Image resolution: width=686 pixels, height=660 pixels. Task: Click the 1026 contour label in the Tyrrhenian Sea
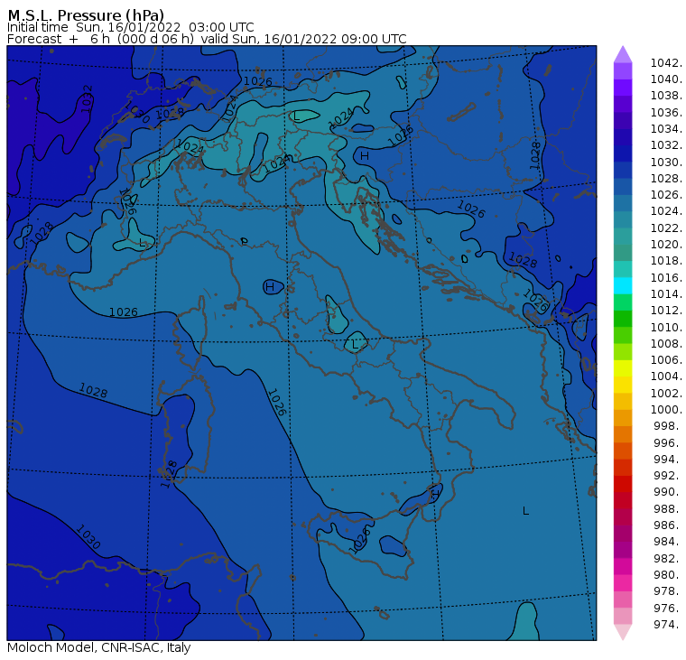[276, 402]
